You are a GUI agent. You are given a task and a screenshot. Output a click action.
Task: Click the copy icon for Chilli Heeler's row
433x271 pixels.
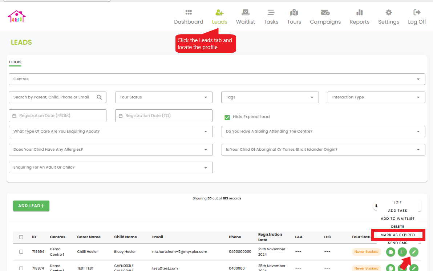[x=390, y=252]
